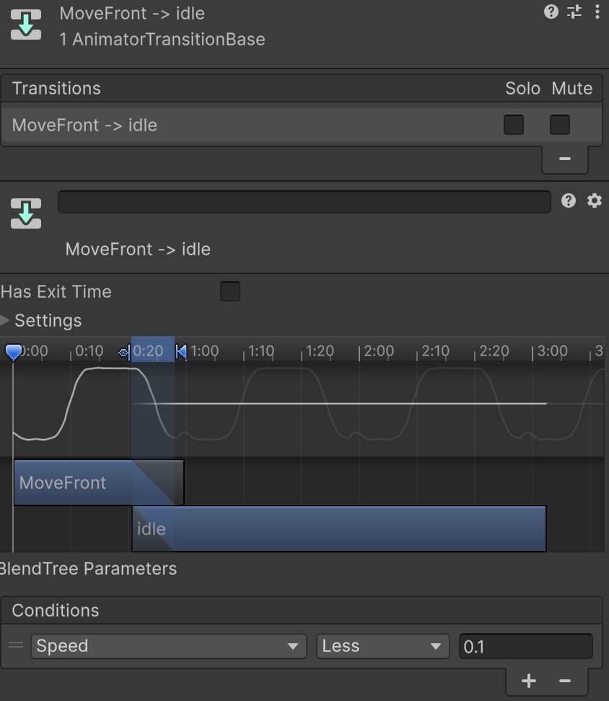This screenshot has width=609, height=701.
Task: Open the three-dot context menu in the header
Action: 597,12
